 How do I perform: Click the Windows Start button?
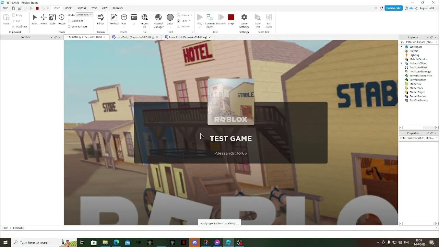pos(5,243)
